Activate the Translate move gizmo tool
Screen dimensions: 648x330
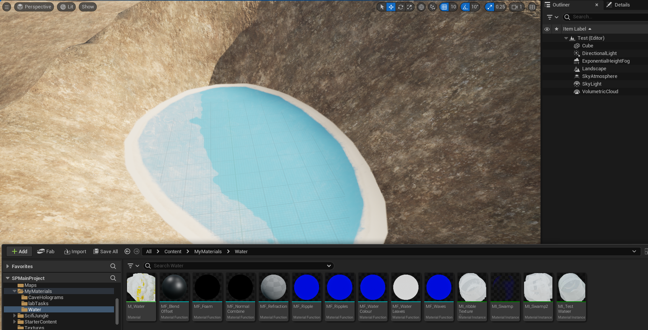tap(391, 7)
